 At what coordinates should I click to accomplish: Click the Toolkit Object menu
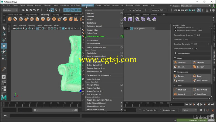pos(176,25)
